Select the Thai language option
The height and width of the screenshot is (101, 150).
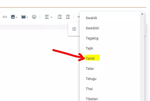tap(110, 89)
